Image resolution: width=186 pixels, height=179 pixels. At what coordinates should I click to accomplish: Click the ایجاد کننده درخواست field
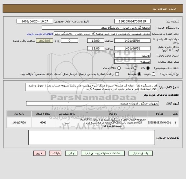point(102,34)
